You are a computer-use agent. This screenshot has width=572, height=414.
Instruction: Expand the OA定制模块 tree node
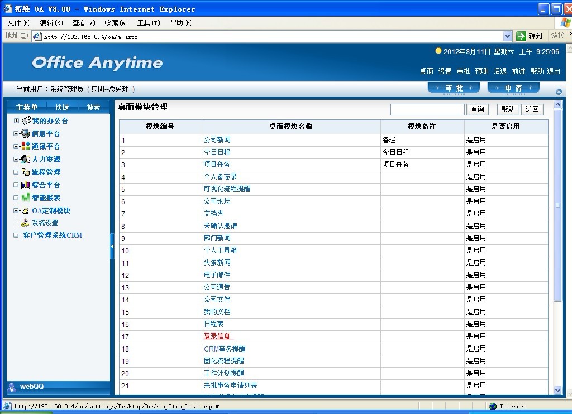(16, 210)
